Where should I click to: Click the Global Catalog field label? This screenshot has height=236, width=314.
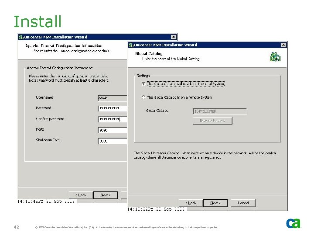click(157, 111)
